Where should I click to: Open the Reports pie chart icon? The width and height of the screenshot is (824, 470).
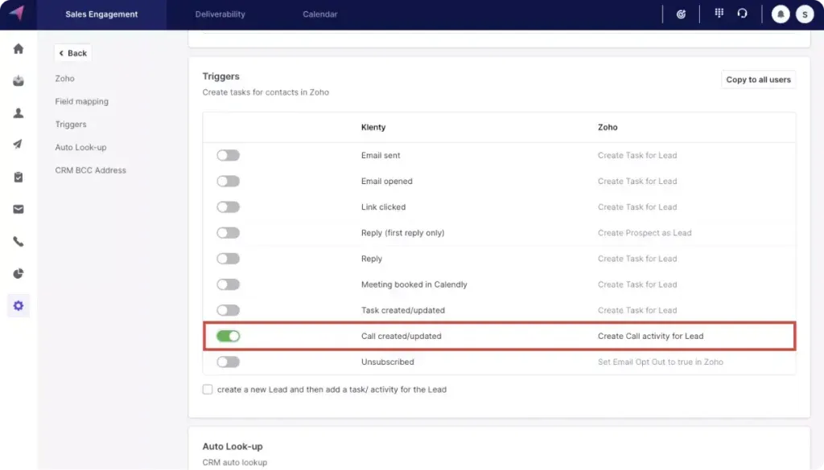tap(18, 273)
